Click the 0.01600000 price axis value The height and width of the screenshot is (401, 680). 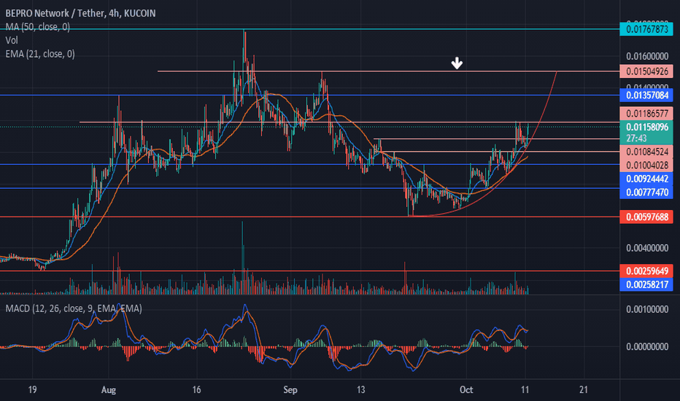[647, 56]
